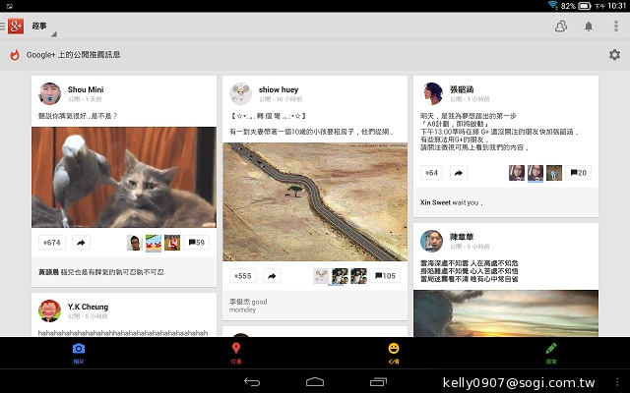This screenshot has width=630, height=393.
Task: Tap the Android back button
Action: pos(252,382)
